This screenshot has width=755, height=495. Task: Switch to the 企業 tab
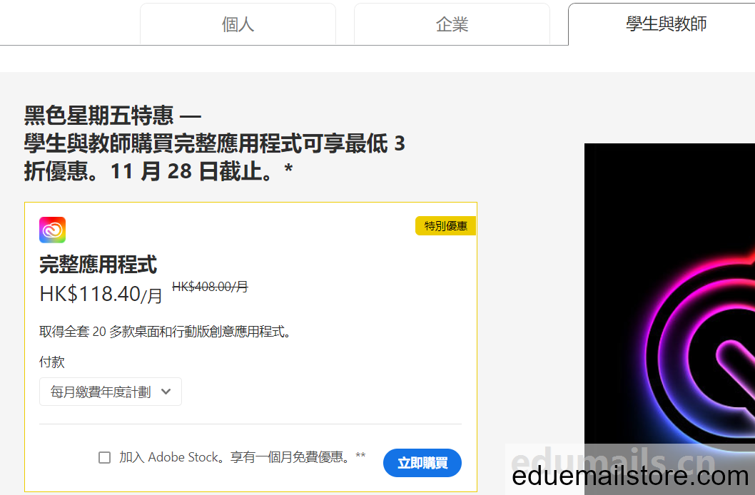click(452, 24)
